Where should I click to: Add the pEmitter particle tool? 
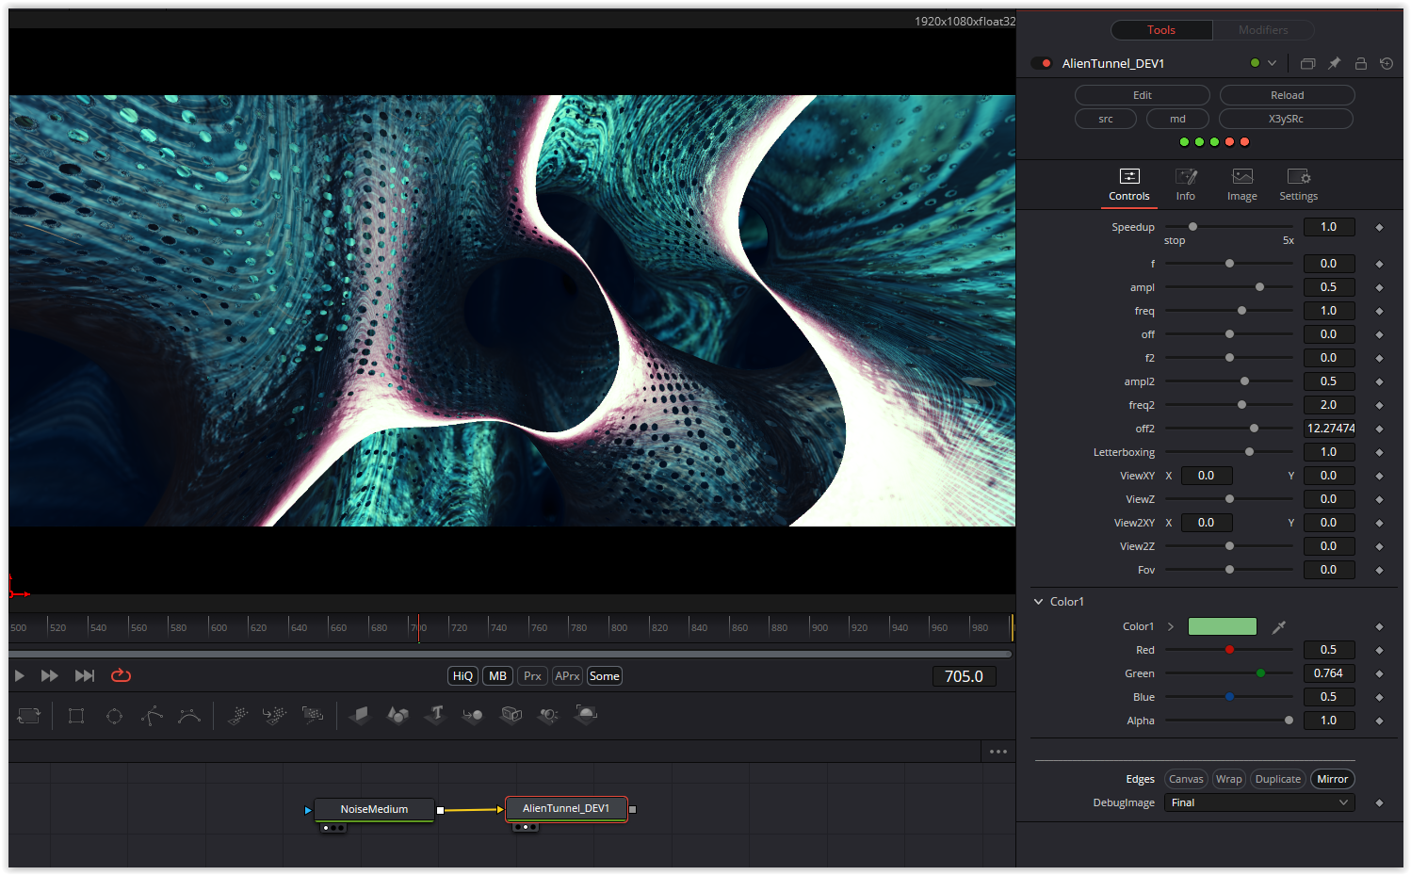coord(237,716)
